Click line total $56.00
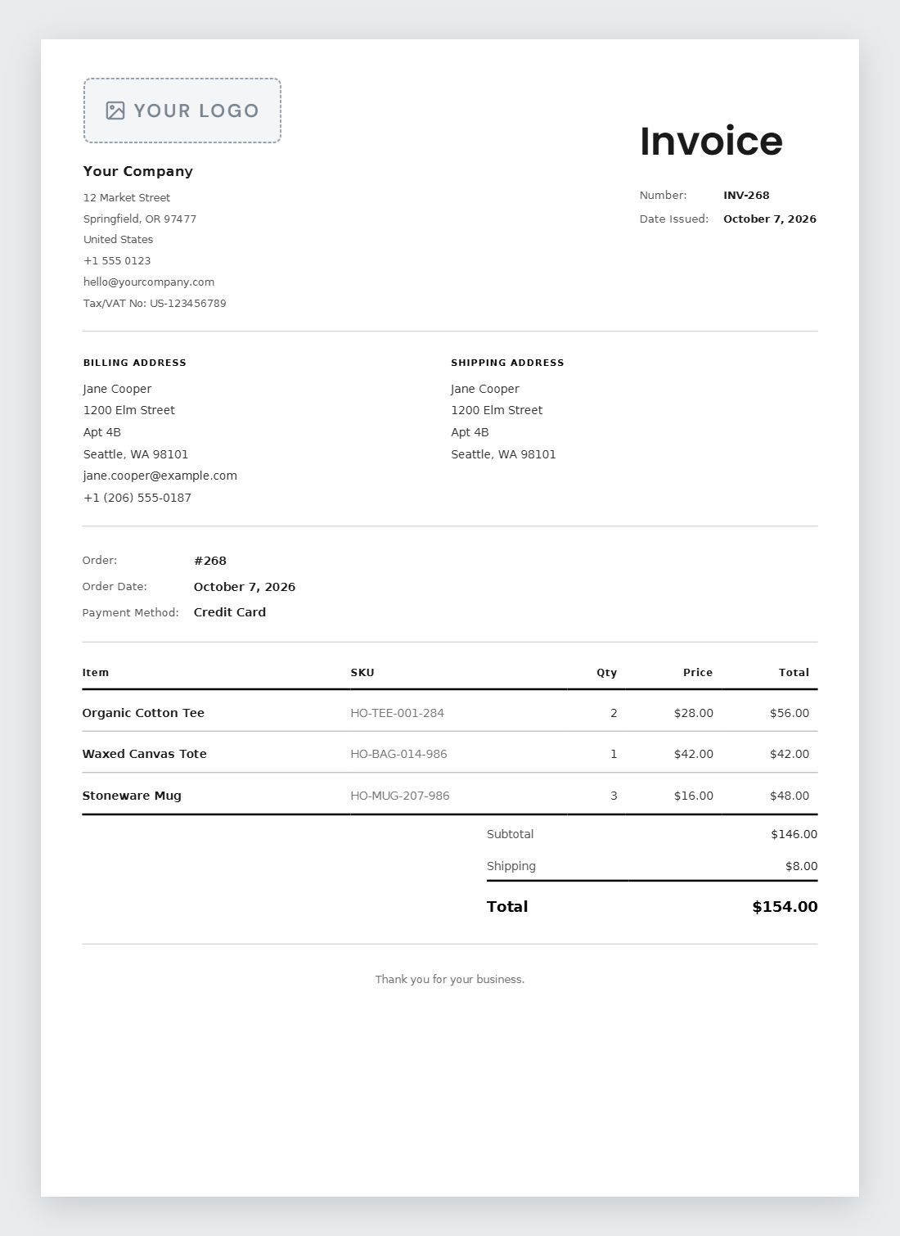Image resolution: width=900 pixels, height=1236 pixels. click(x=790, y=713)
